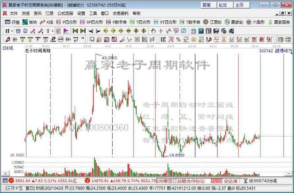Click the 3591.84 index value
Screen dimensions: 294x193
(x=23, y=181)
